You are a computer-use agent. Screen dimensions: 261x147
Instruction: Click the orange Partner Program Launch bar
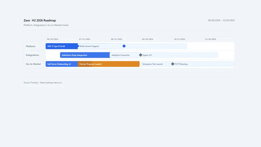click(108, 64)
